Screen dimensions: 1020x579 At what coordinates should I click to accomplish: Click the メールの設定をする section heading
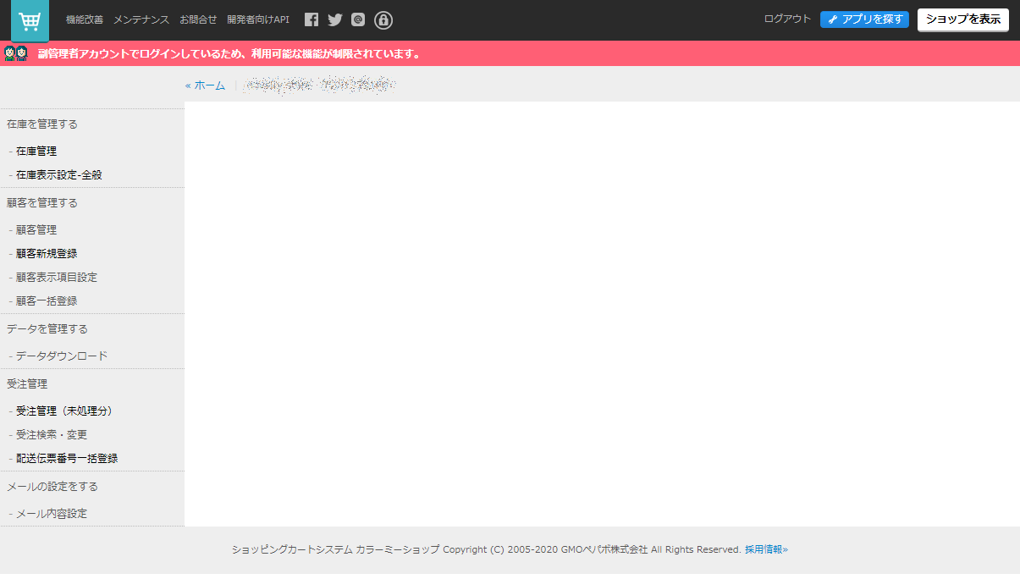pos(52,486)
